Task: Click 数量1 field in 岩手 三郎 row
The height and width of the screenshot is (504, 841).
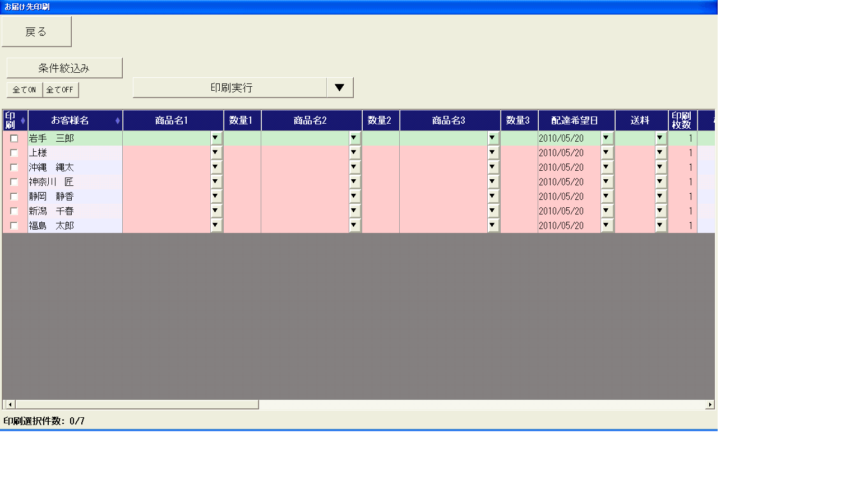Action: click(x=242, y=138)
